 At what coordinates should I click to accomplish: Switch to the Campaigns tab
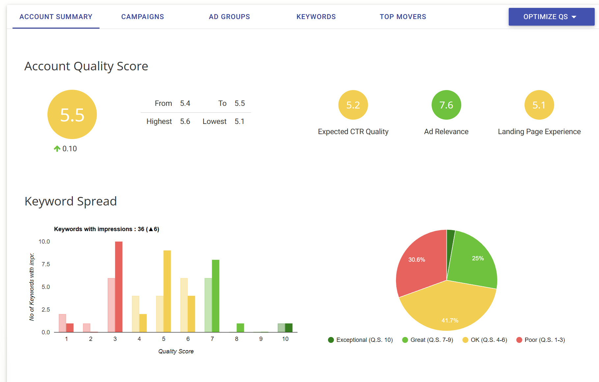(x=142, y=16)
